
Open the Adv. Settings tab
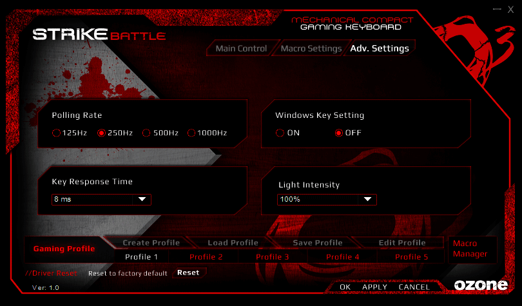click(380, 48)
